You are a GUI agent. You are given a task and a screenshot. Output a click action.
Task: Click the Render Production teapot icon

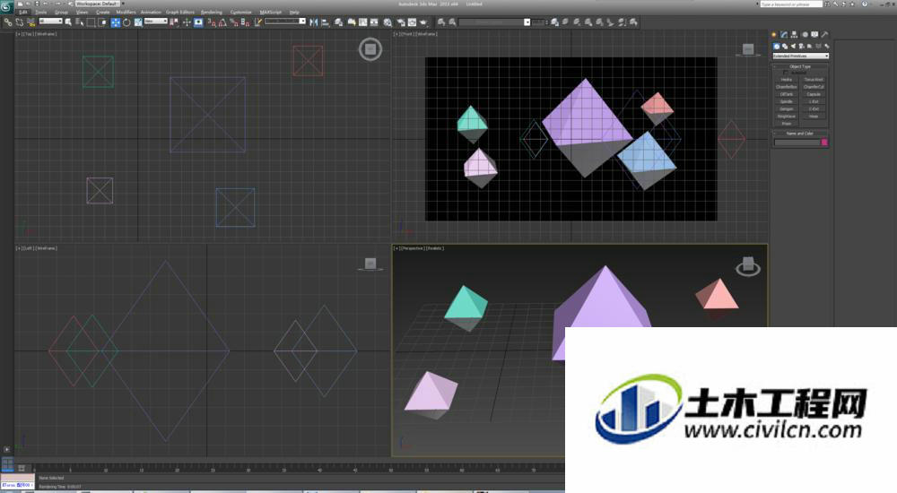coord(423,22)
